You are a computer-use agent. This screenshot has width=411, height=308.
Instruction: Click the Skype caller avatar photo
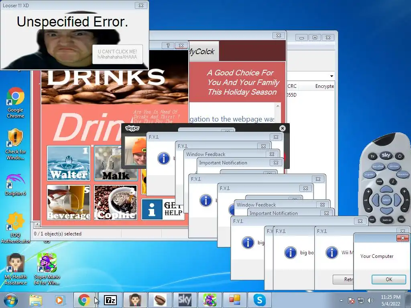tap(135, 151)
